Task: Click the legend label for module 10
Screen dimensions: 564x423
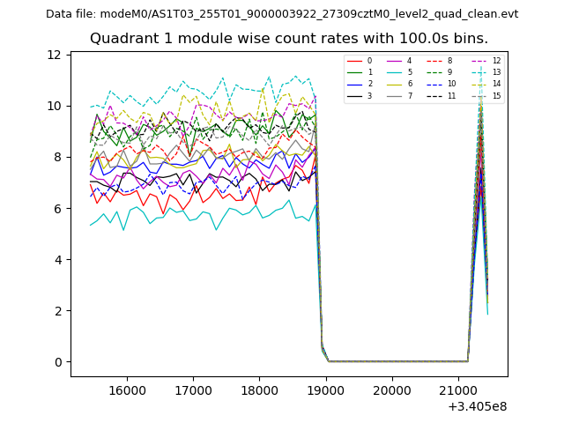Action: click(x=451, y=84)
